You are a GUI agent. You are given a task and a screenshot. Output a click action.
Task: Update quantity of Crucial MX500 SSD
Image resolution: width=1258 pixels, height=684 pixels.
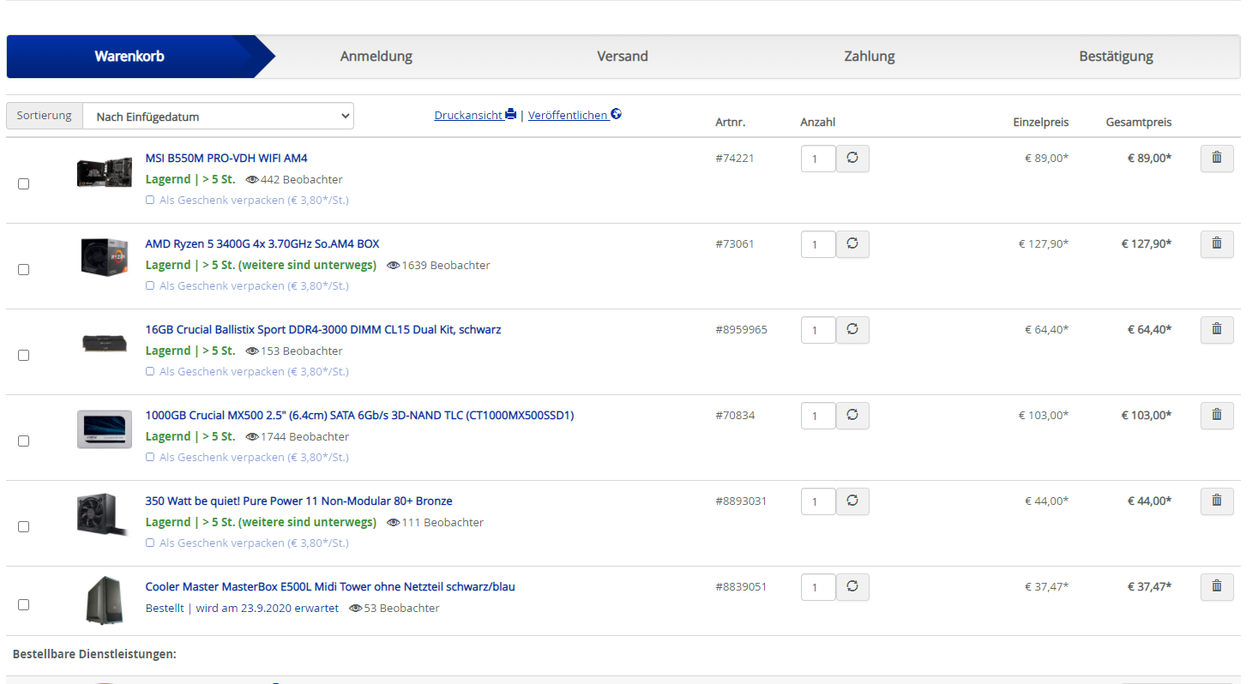click(x=852, y=416)
